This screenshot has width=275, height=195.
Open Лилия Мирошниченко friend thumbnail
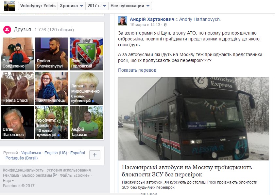86,88
